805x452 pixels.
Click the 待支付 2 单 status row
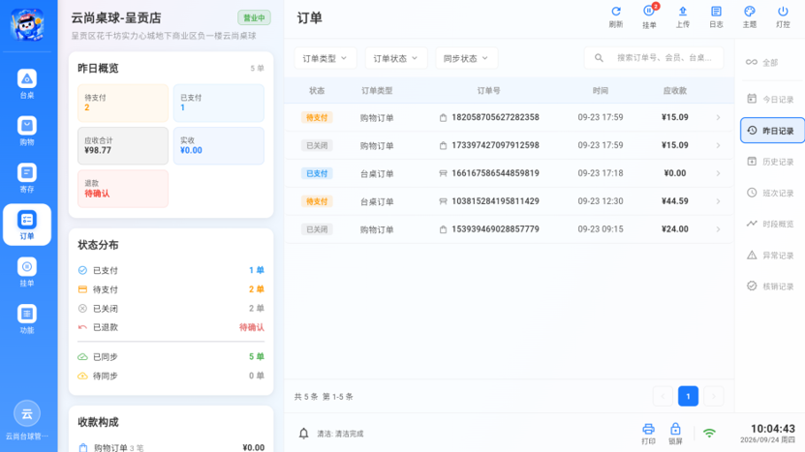[170, 289]
